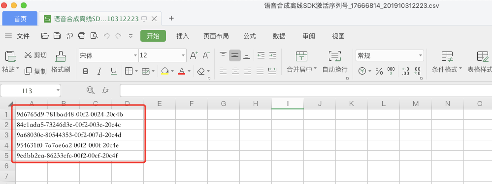Click the redo arrow
This screenshot has height=184, width=492.
coord(118,36)
